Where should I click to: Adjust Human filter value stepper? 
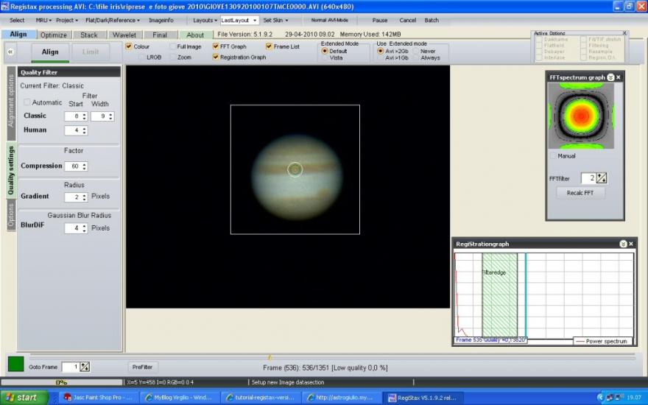point(84,130)
